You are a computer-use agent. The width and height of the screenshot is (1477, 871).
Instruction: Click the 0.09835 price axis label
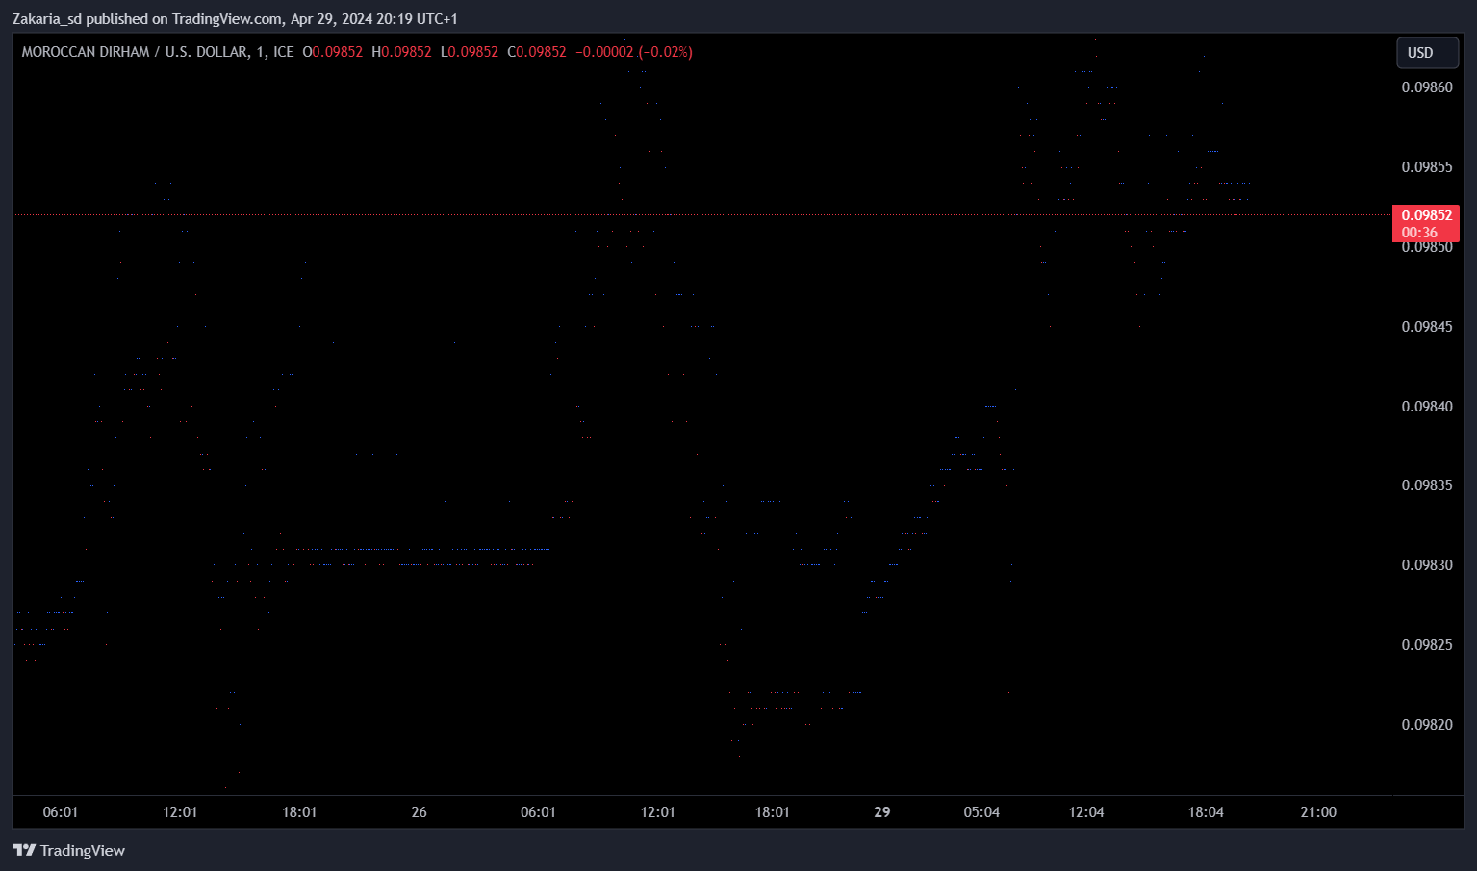pos(1427,485)
